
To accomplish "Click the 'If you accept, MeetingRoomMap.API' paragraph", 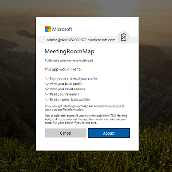I will coord(85,108).
